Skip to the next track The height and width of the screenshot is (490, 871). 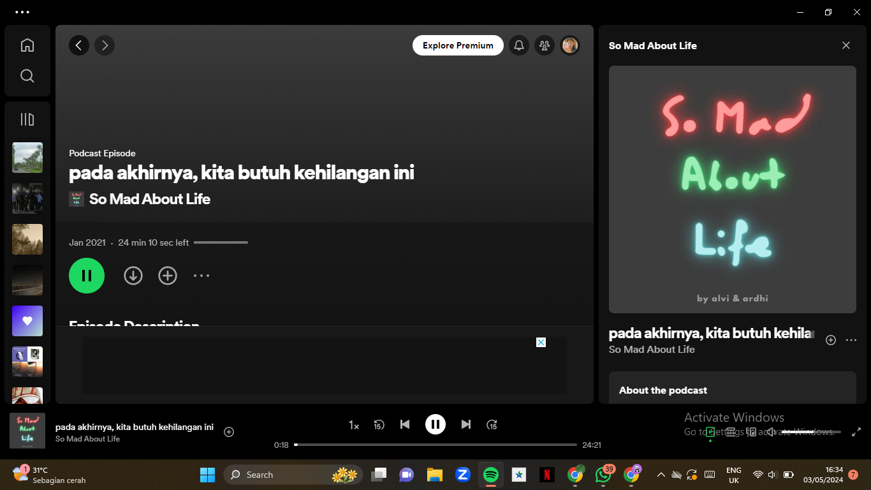tap(466, 424)
